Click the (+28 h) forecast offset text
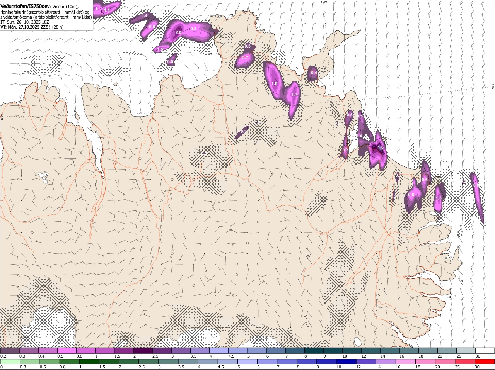495x370 pixels. click(x=56, y=27)
